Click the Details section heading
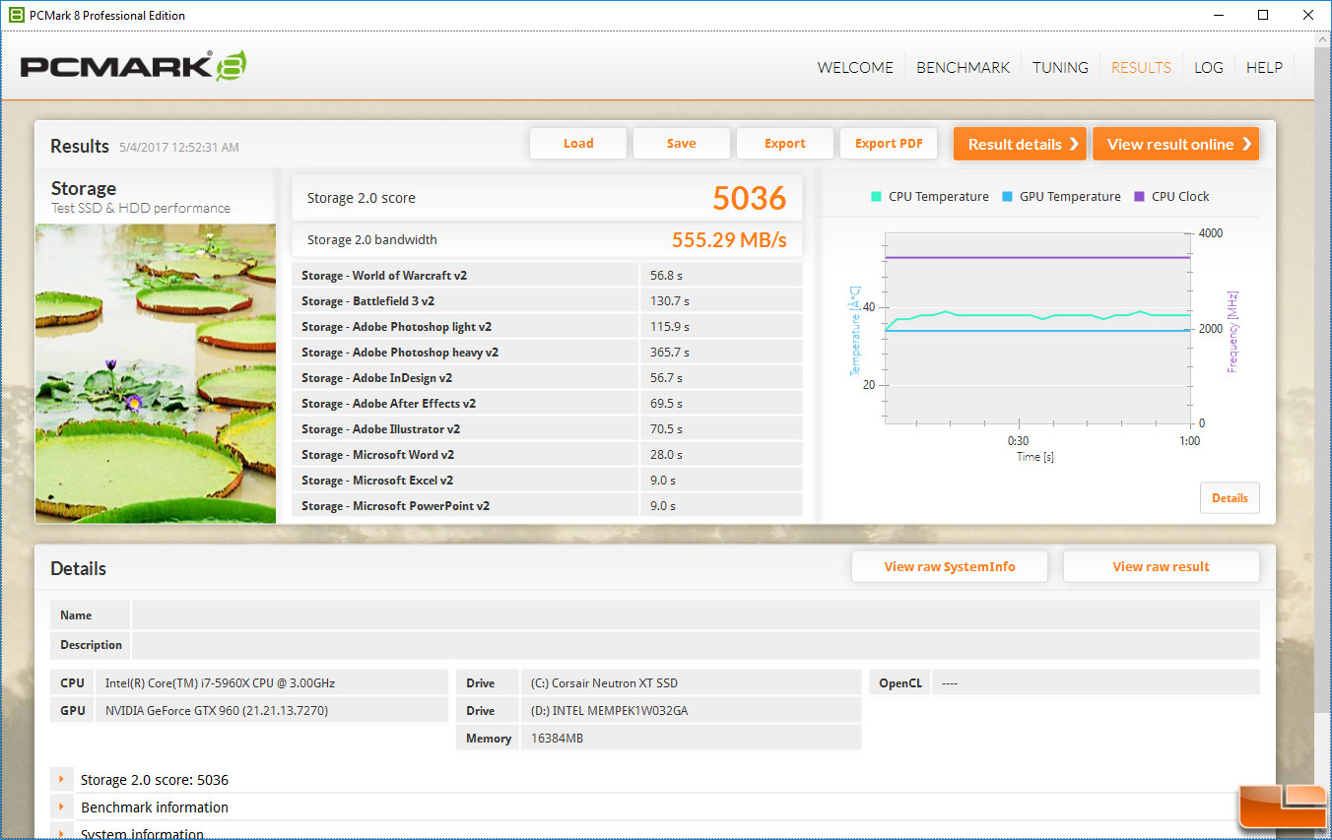This screenshot has height=840, width=1332. [x=79, y=569]
